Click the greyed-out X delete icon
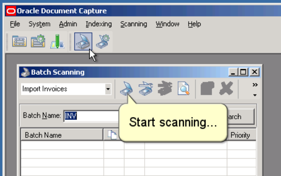The height and width of the screenshot is (176, 281). click(226, 88)
